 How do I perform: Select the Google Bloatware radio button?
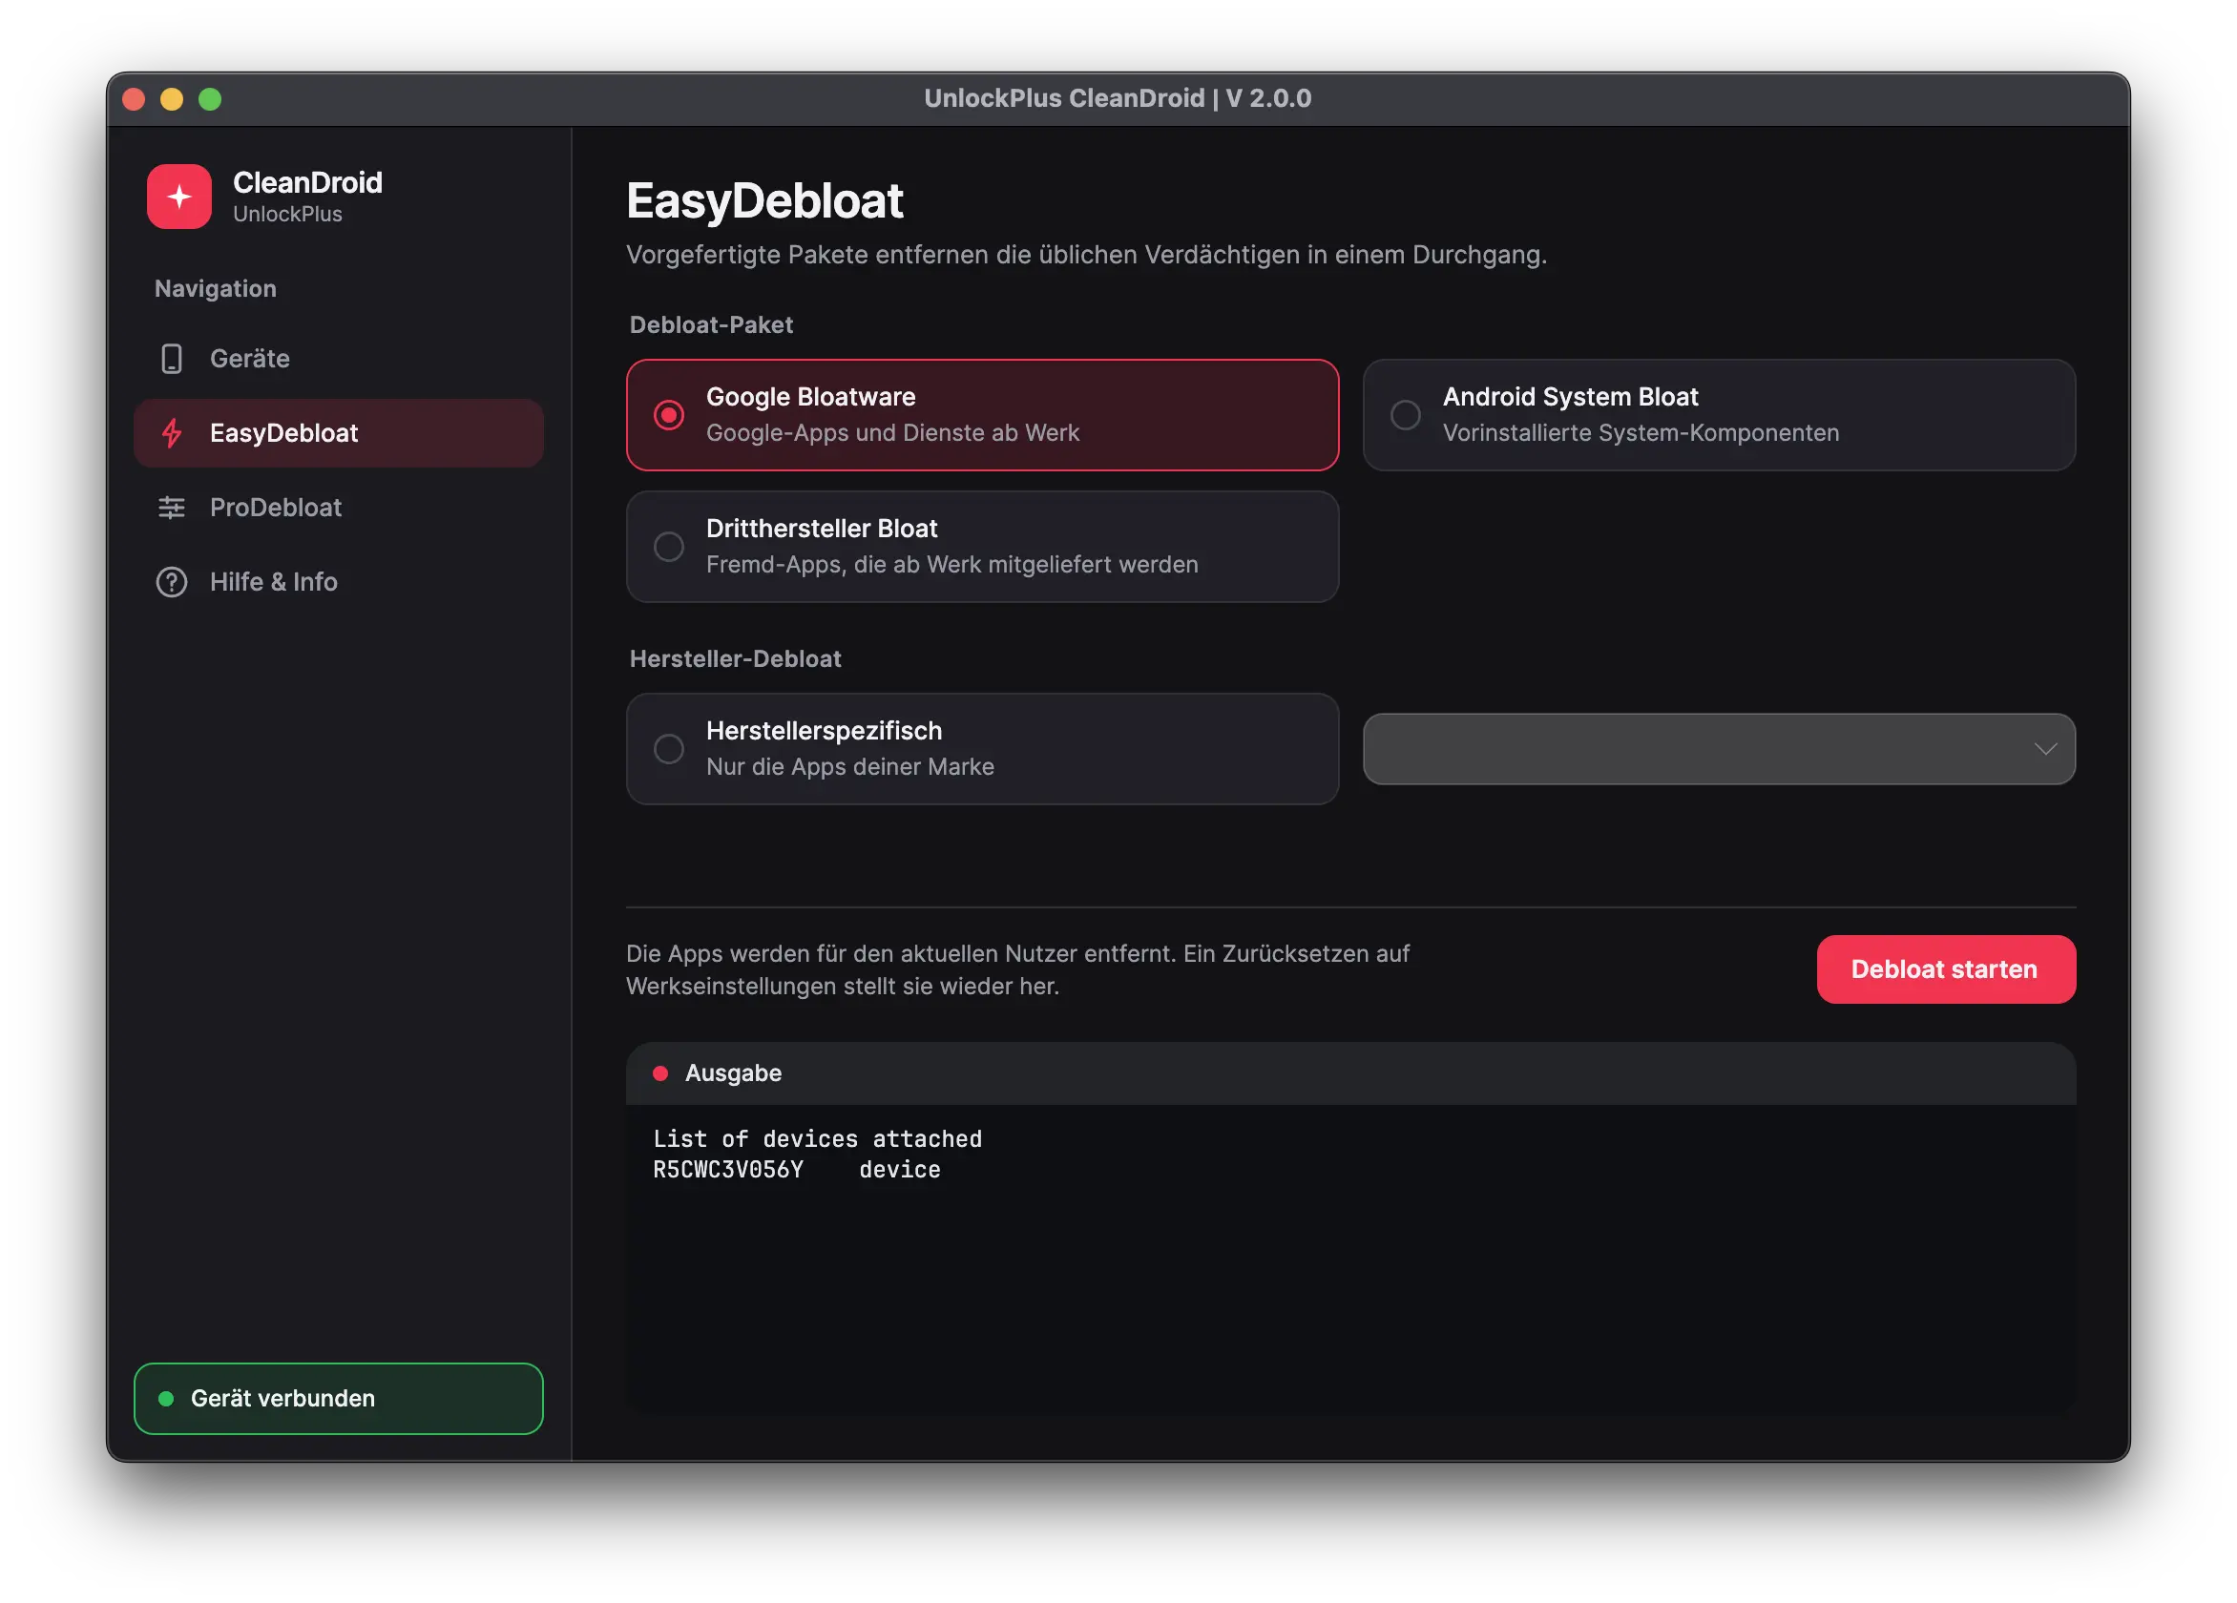669,415
